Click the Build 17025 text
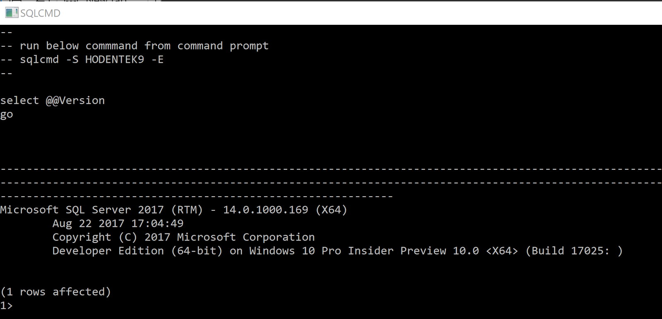662x319 pixels. [x=570, y=250]
